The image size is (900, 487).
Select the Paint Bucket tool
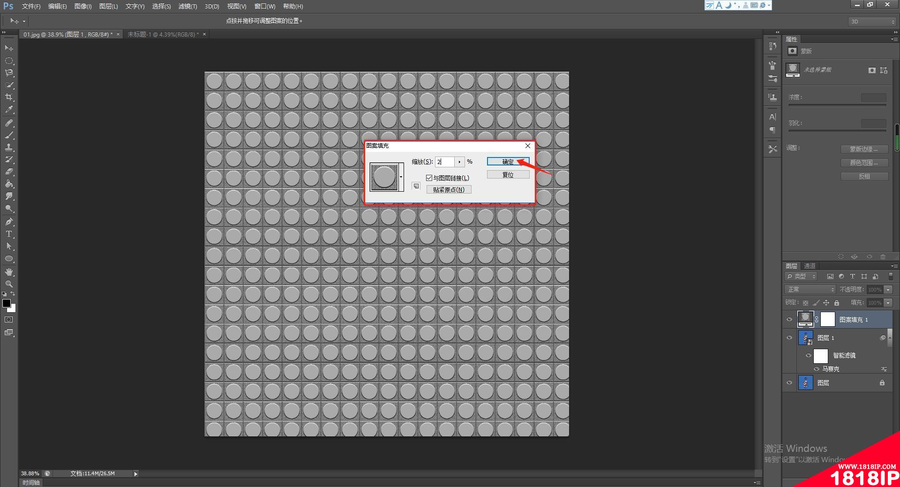click(9, 184)
